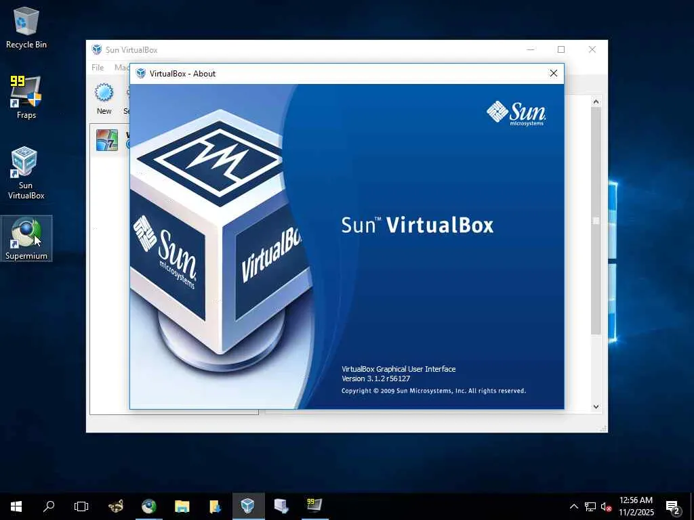Open File Explorer from taskbar
Screen dimensions: 694x520
point(182,506)
